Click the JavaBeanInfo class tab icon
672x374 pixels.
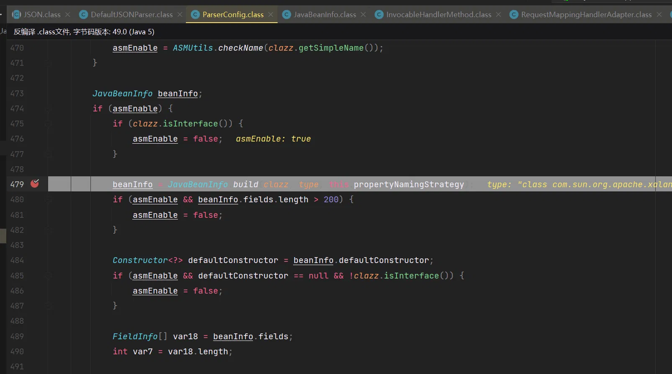click(287, 15)
